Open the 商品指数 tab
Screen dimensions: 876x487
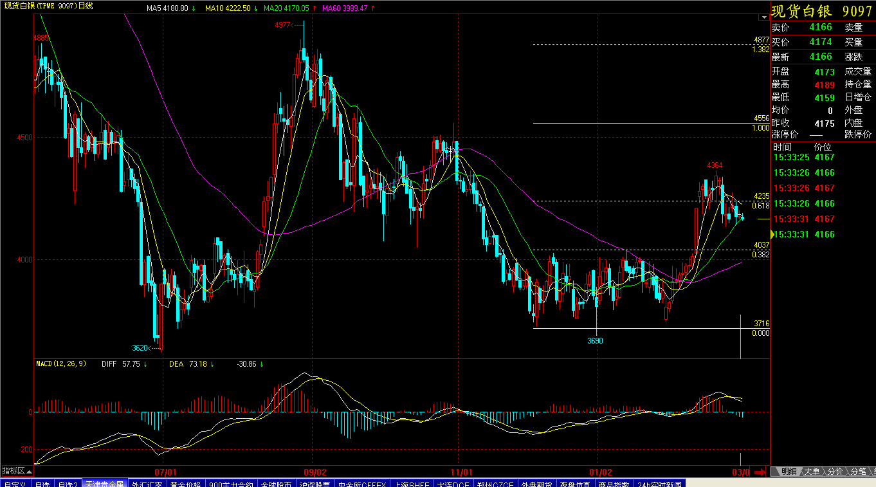[614, 483]
